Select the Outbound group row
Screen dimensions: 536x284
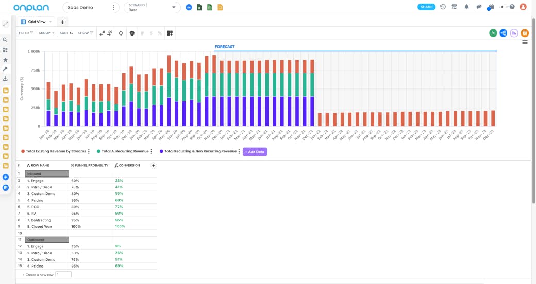coord(47,240)
